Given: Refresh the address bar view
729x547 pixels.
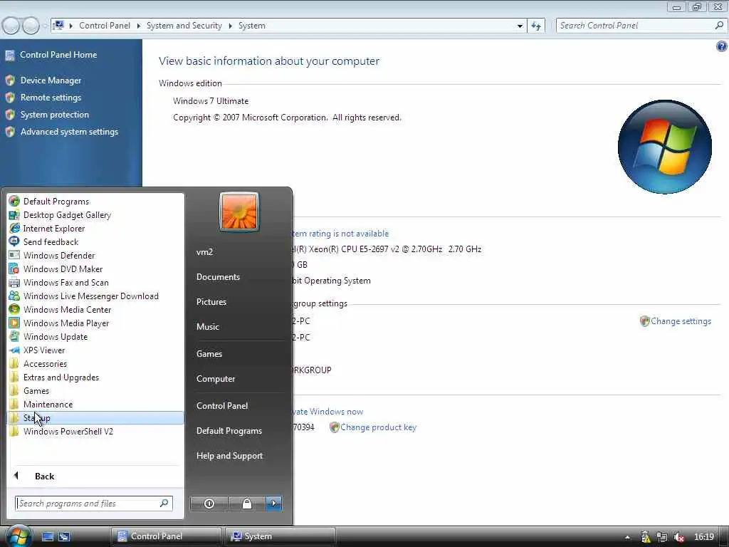Looking at the screenshot, I should point(536,26).
